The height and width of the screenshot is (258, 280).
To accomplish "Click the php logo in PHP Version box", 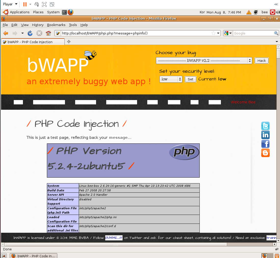I will (x=184, y=152).
